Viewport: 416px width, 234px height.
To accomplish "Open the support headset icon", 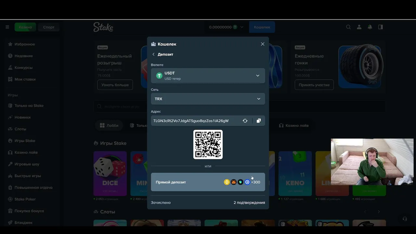I will 405,219.
